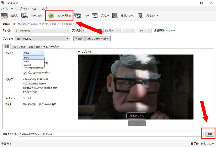This screenshot has width=216, height=147.
Task: Click the チャプターマーカー track text
Action: tap(30, 92)
